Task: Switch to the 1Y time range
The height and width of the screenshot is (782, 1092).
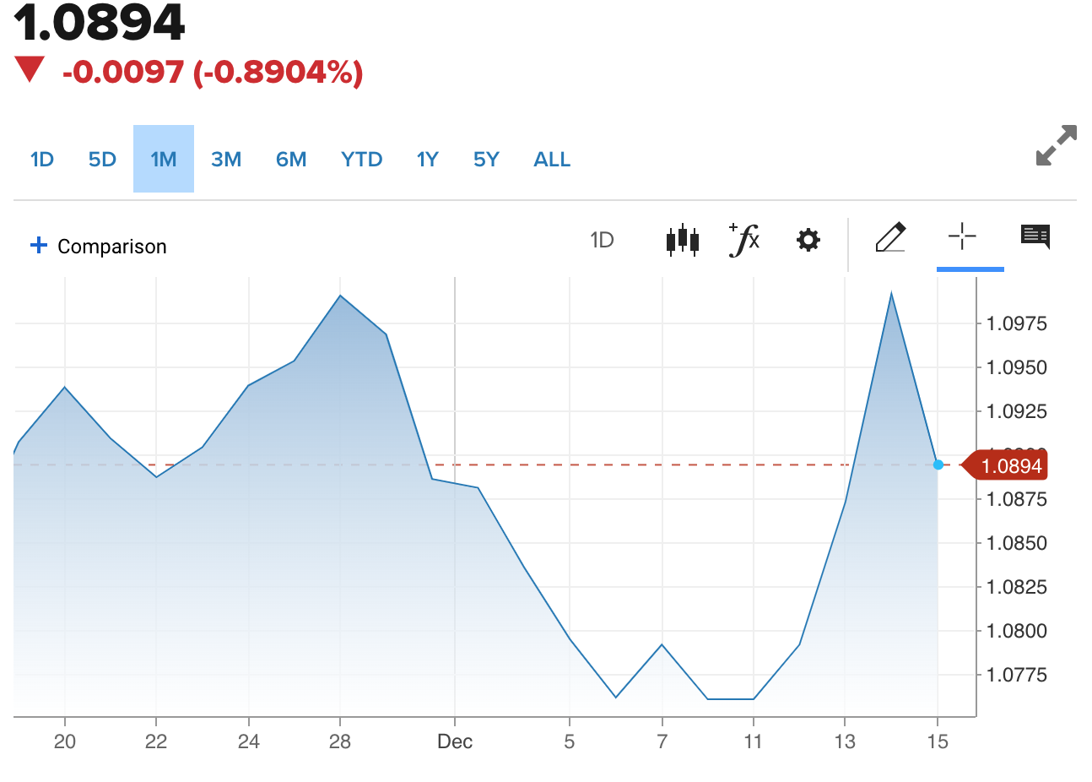Action: [427, 160]
